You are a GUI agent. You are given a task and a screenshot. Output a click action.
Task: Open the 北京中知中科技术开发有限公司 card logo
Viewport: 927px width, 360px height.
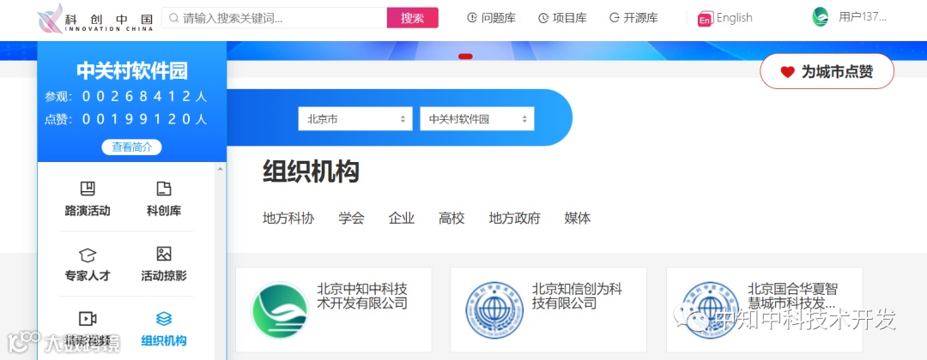click(x=280, y=310)
